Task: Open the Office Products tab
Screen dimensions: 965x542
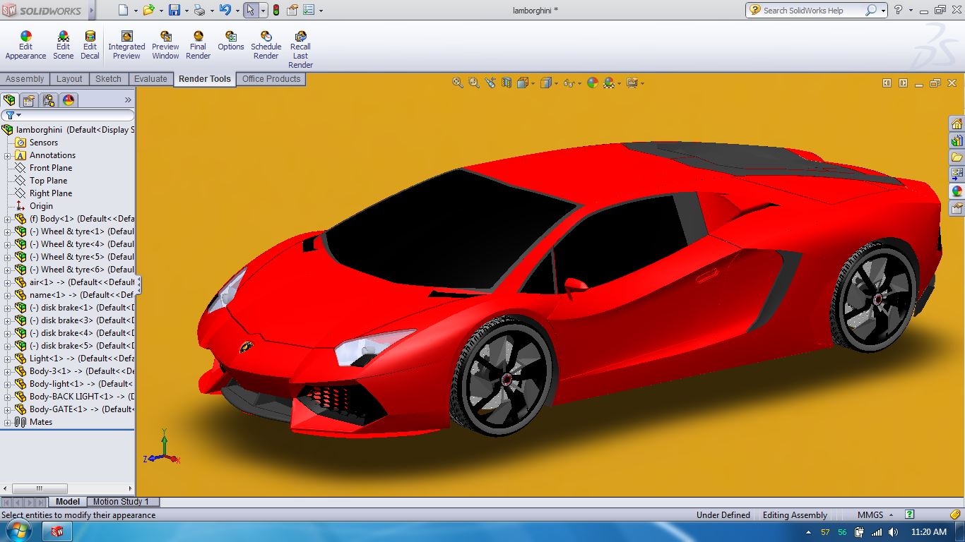Action: (271, 79)
